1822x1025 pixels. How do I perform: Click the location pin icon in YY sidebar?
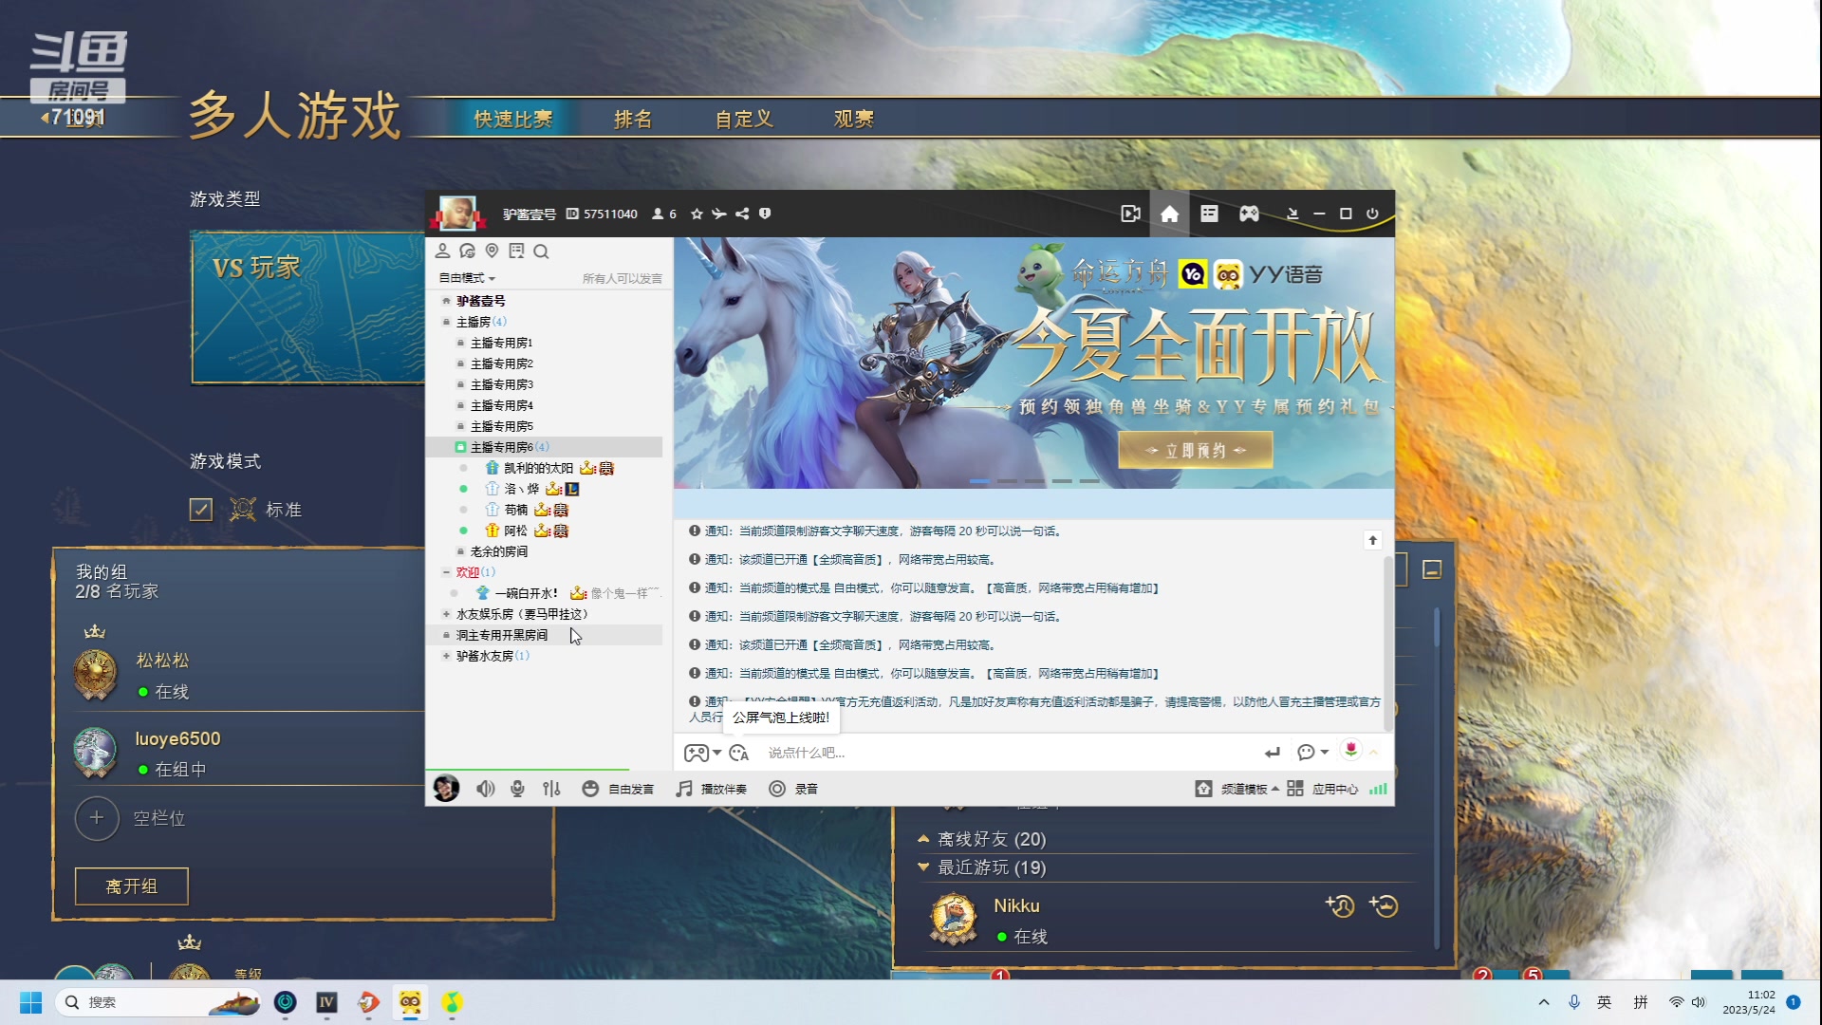tap(492, 252)
